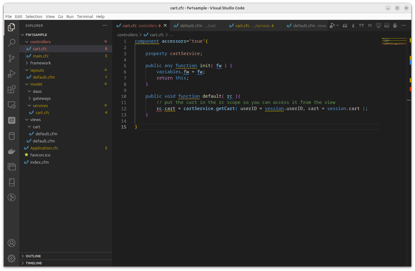Open the ColdFusion (Cf) activity bar panel
This screenshot has width=415, height=271.
click(12, 120)
